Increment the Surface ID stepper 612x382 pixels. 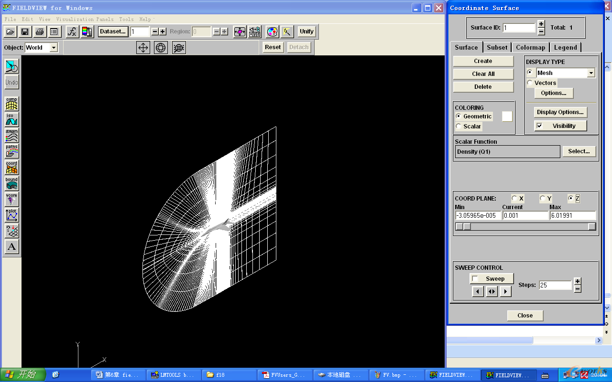click(x=541, y=24)
